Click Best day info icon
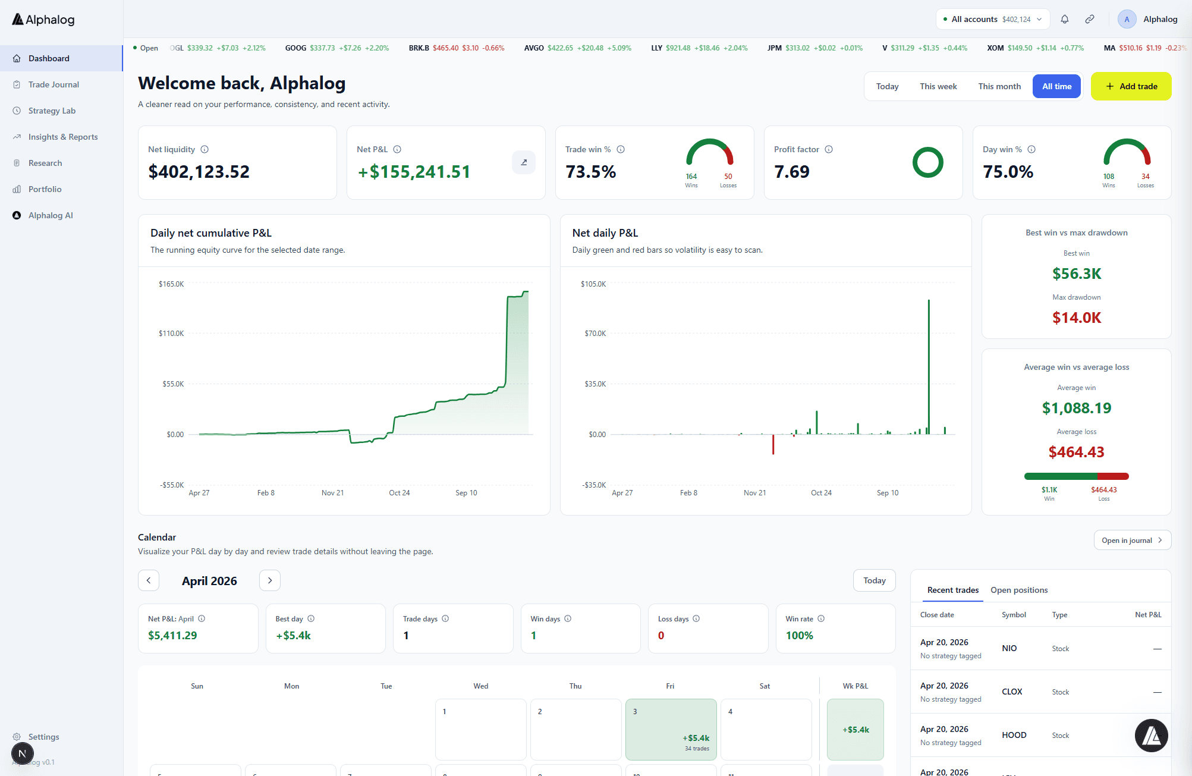The width and height of the screenshot is (1192, 776). 311,618
